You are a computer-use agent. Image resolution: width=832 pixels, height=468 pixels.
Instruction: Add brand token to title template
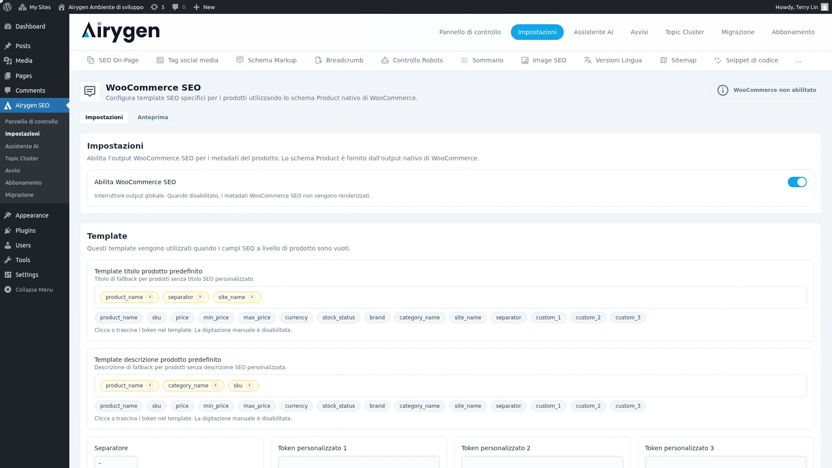tap(377, 318)
